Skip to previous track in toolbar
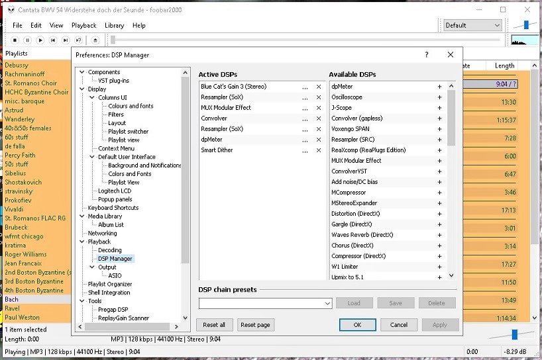This screenshot has height=360, width=542. point(53,40)
